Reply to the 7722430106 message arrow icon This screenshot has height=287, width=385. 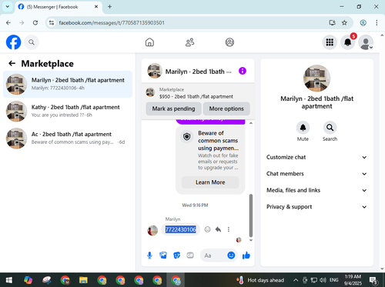(x=218, y=229)
